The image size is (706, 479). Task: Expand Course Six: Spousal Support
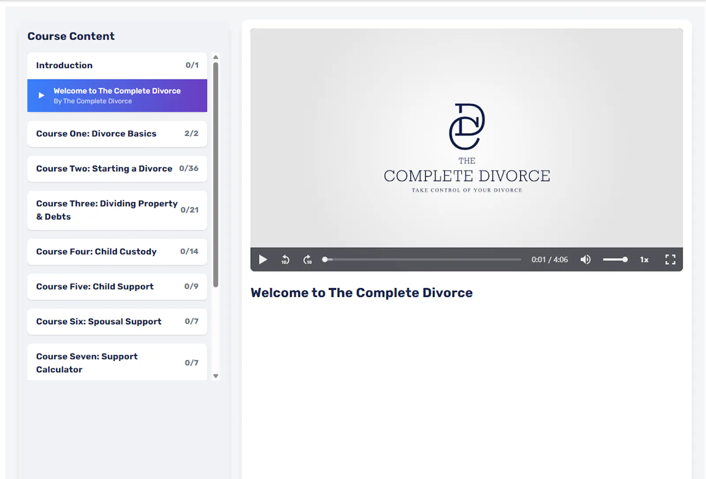(x=117, y=321)
